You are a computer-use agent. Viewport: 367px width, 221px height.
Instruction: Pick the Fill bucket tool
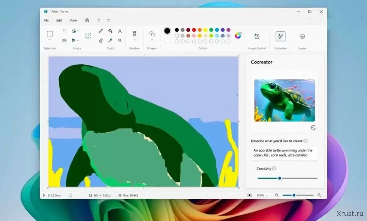(110, 31)
